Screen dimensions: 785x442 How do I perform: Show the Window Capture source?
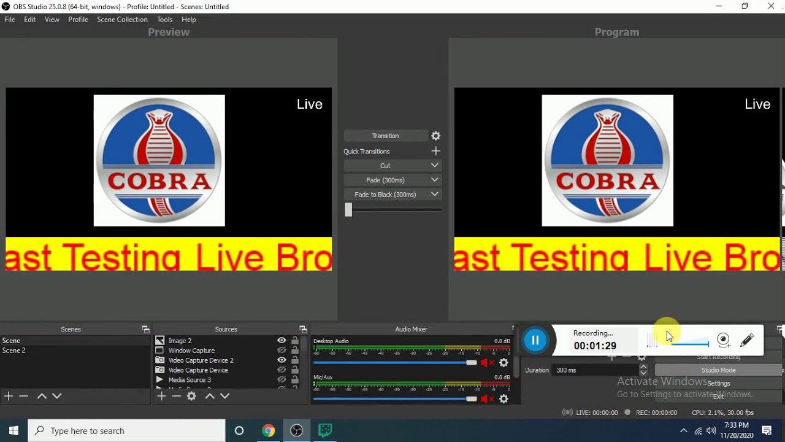coord(281,351)
